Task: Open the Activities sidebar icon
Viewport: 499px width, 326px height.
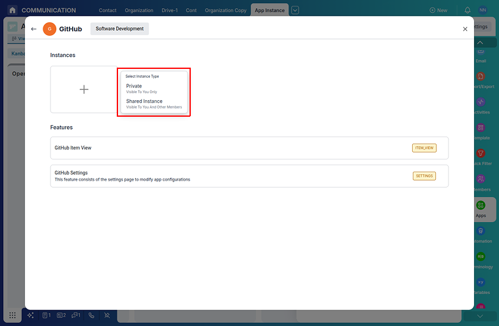Action: [x=480, y=102]
